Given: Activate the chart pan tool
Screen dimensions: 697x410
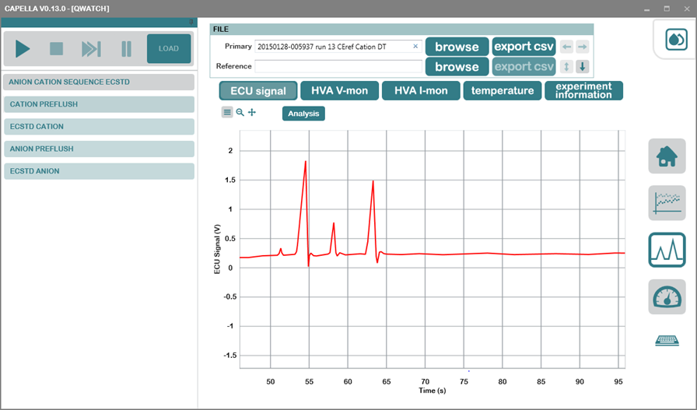Looking at the screenshot, I should pyautogui.click(x=252, y=113).
